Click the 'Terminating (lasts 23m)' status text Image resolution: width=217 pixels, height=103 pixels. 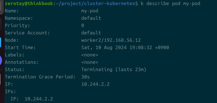pyautogui.click(x=114, y=70)
